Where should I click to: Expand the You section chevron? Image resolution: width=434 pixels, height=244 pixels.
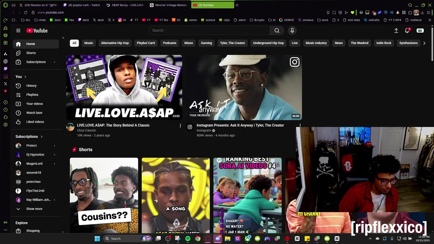tap(25, 77)
